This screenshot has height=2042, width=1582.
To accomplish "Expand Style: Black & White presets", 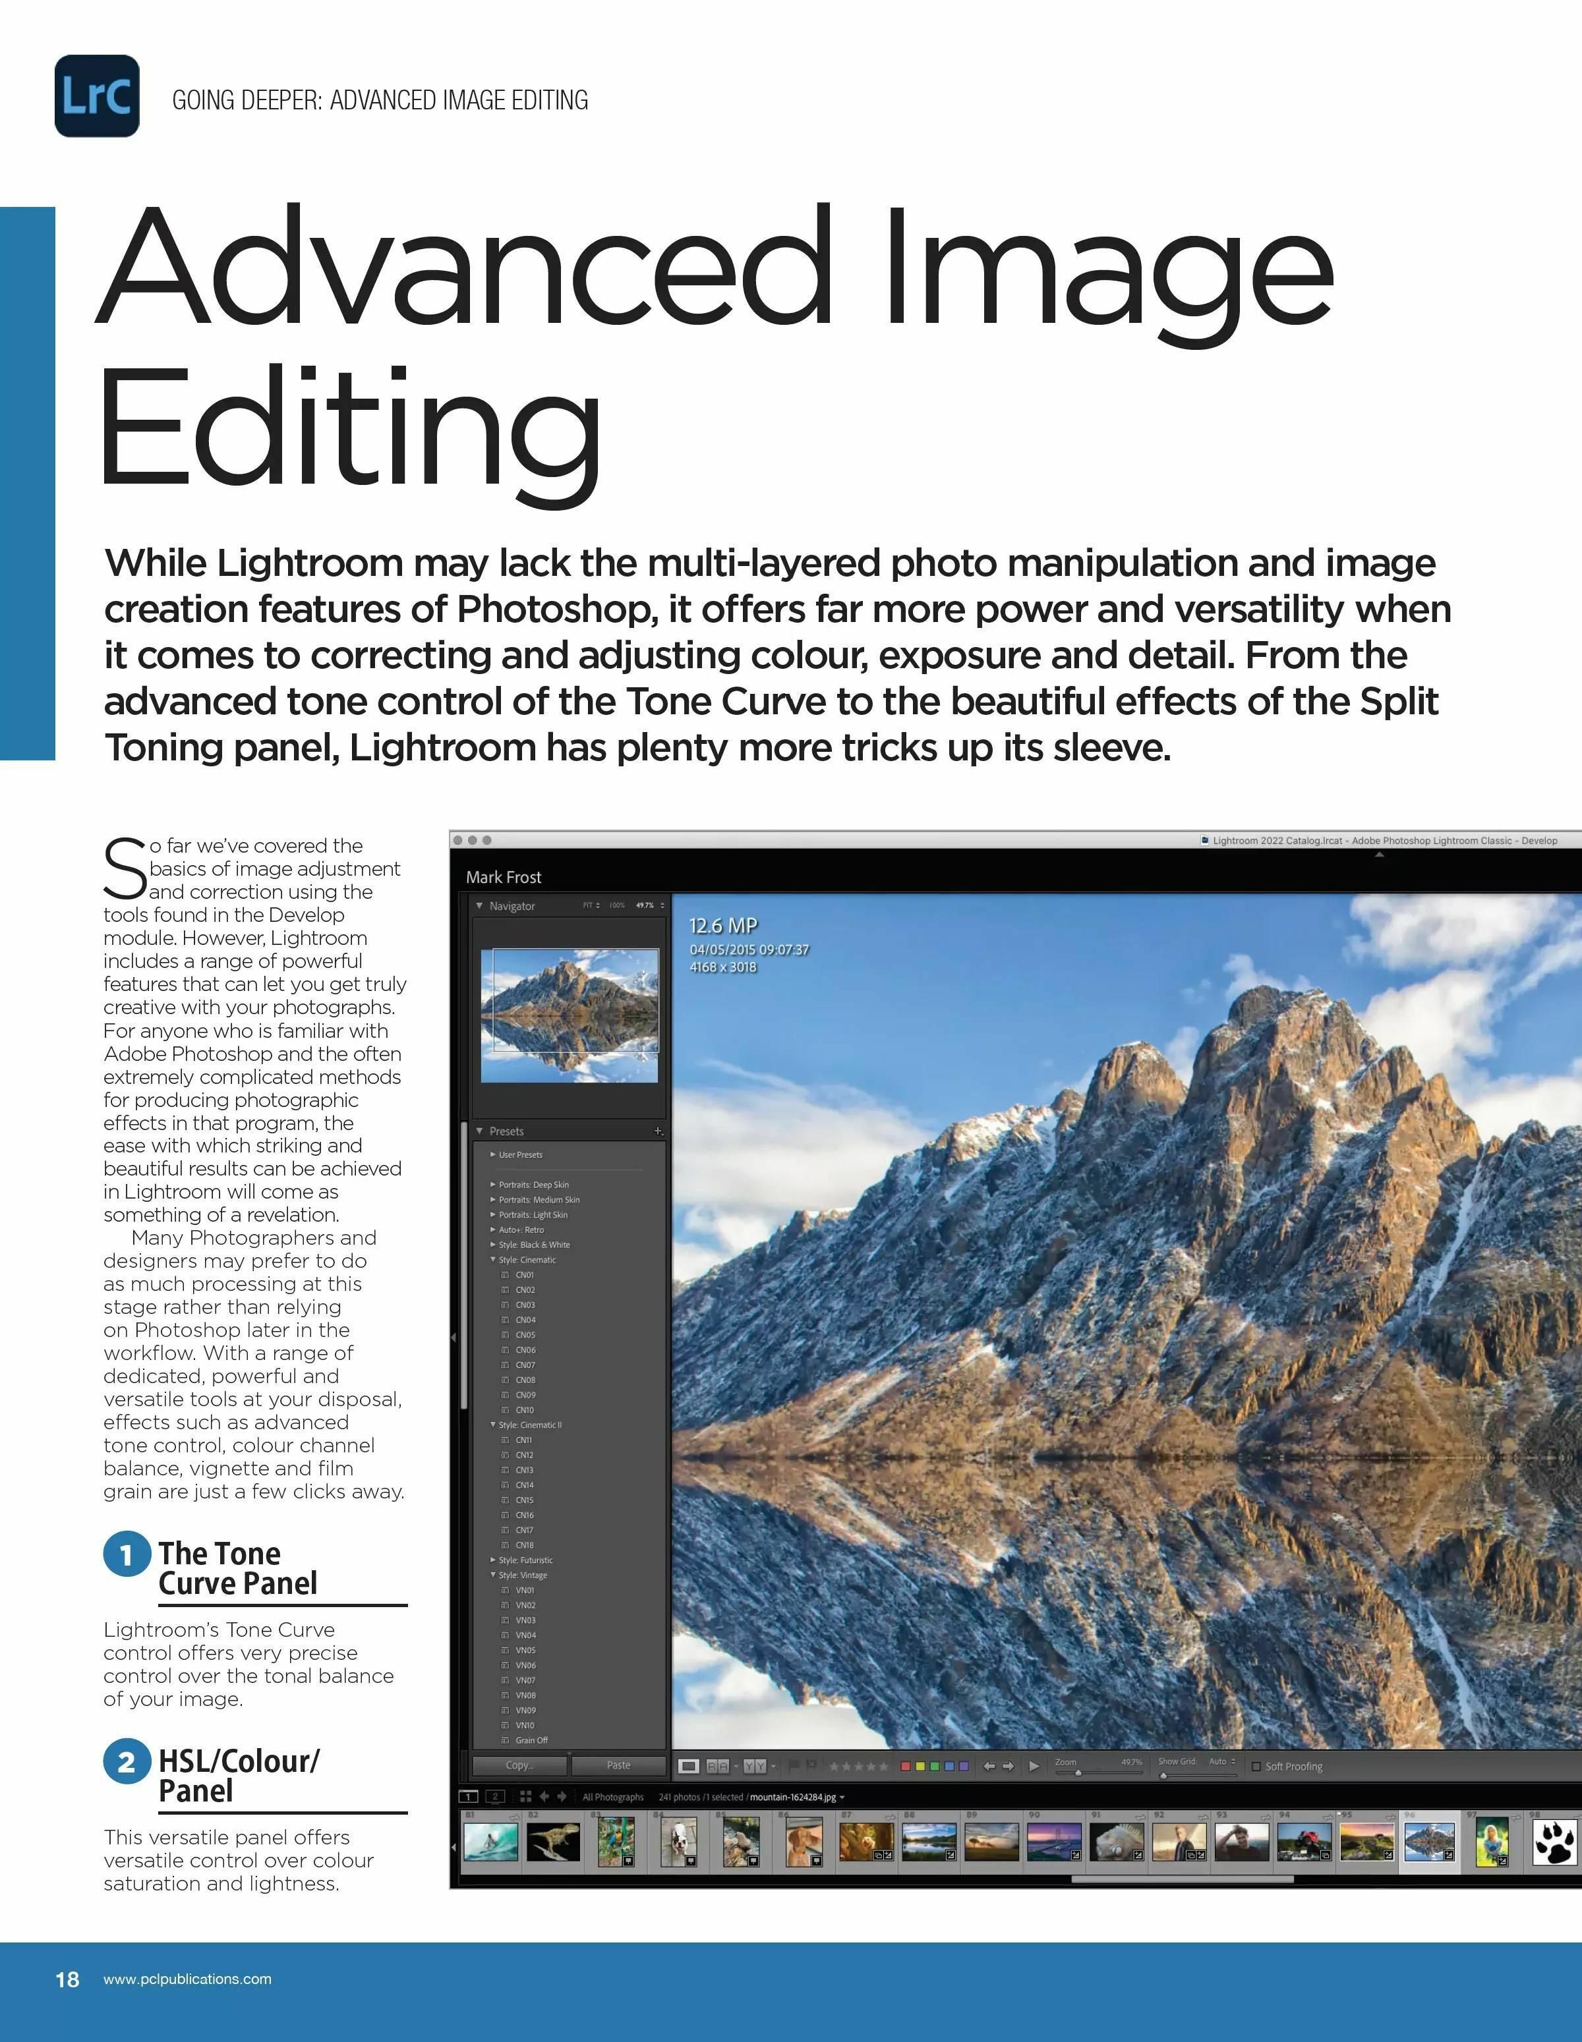I will pyautogui.click(x=493, y=1245).
